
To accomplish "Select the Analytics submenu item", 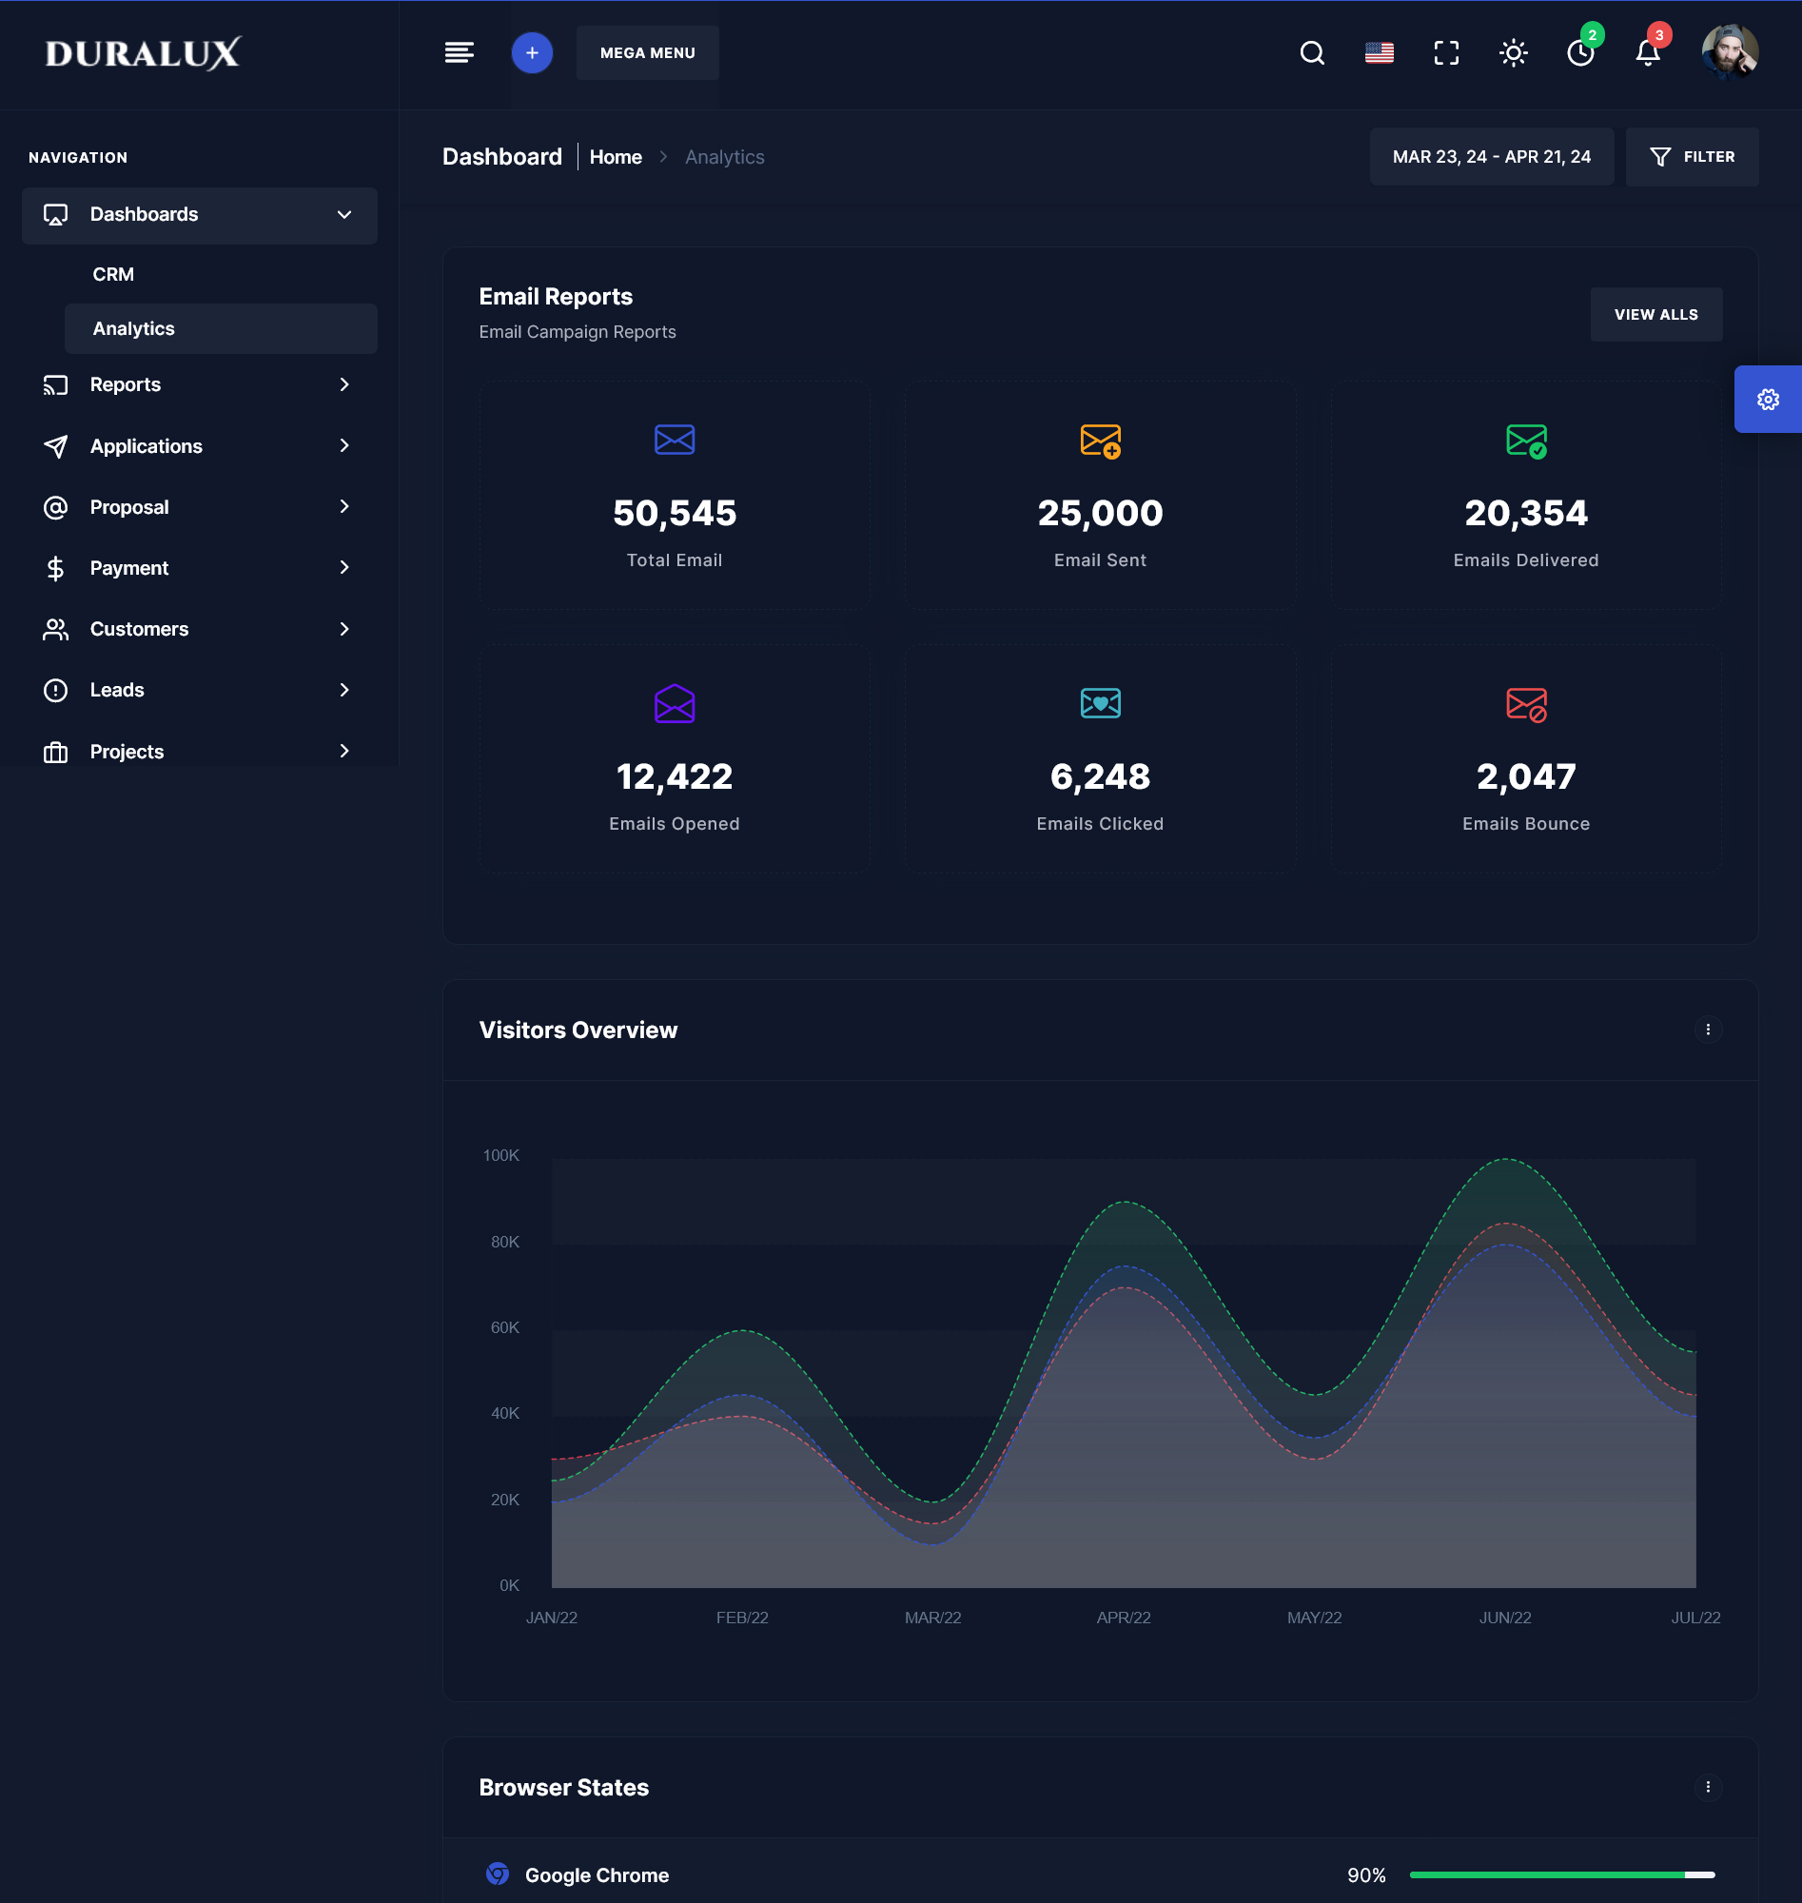I will tap(221, 329).
